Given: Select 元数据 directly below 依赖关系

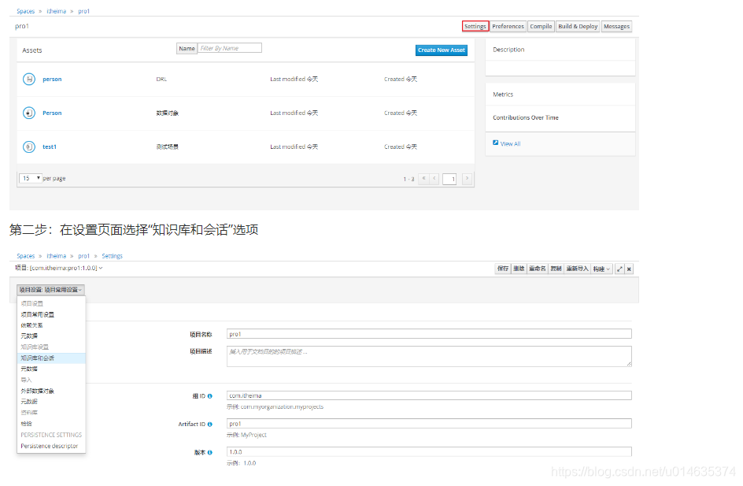Looking at the screenshot, I should tap(29, 336).
